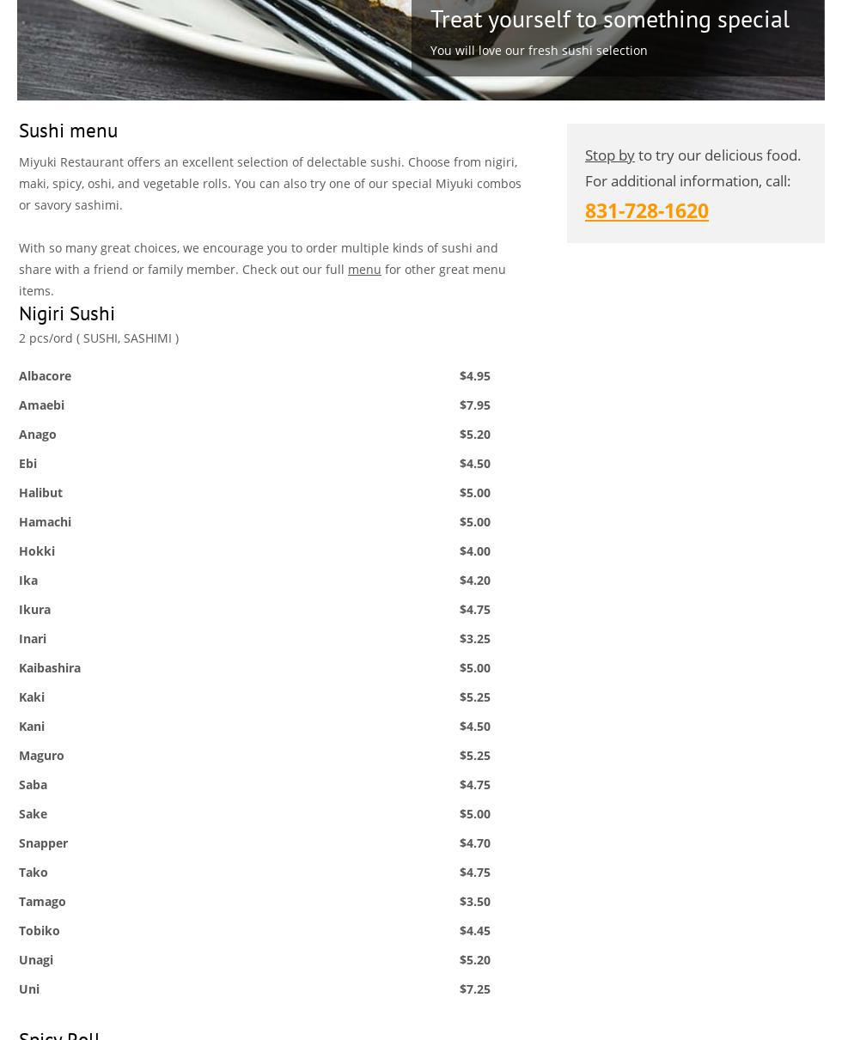Select the Amaebi menu item
This screenshot has height=1040, width=842.
pos(41,405)
